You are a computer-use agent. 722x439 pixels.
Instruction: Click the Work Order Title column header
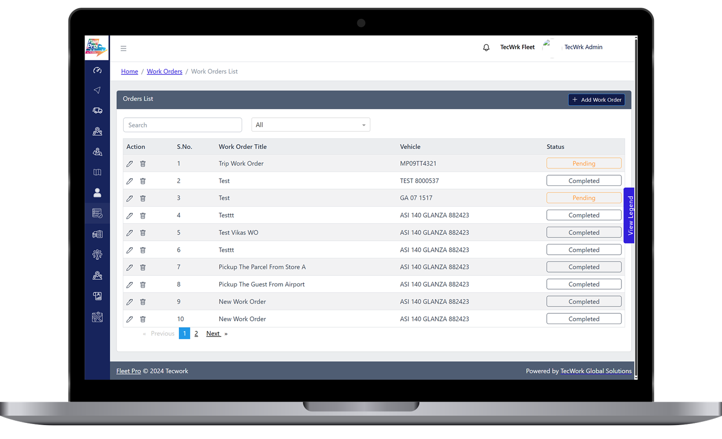pyautogui.click(x=242, y=147)
